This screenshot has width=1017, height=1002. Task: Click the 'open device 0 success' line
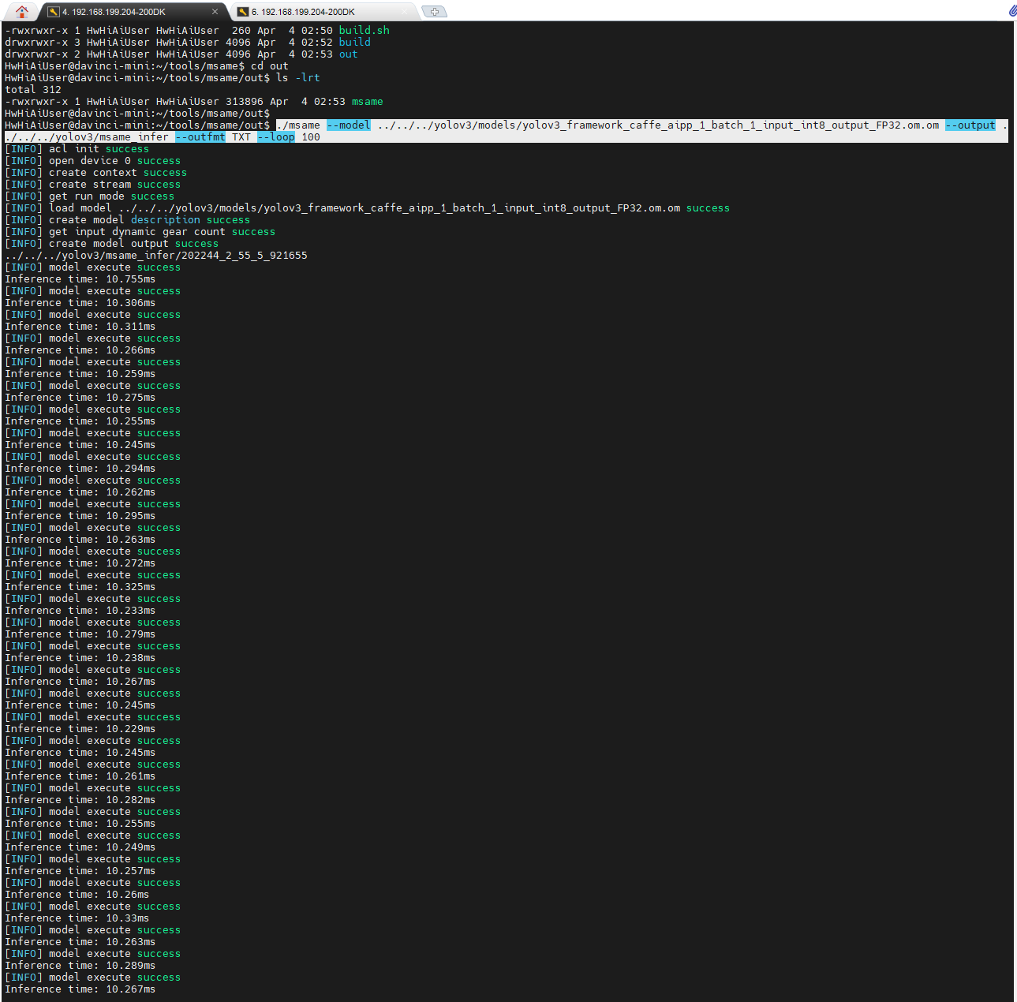click(x=93, y=161)
